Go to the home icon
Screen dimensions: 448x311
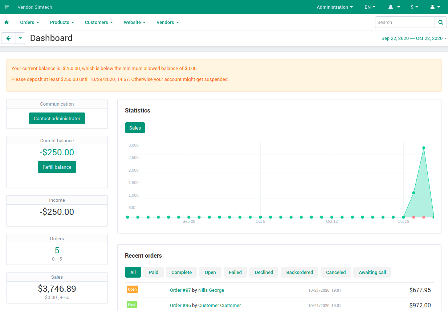7,22
